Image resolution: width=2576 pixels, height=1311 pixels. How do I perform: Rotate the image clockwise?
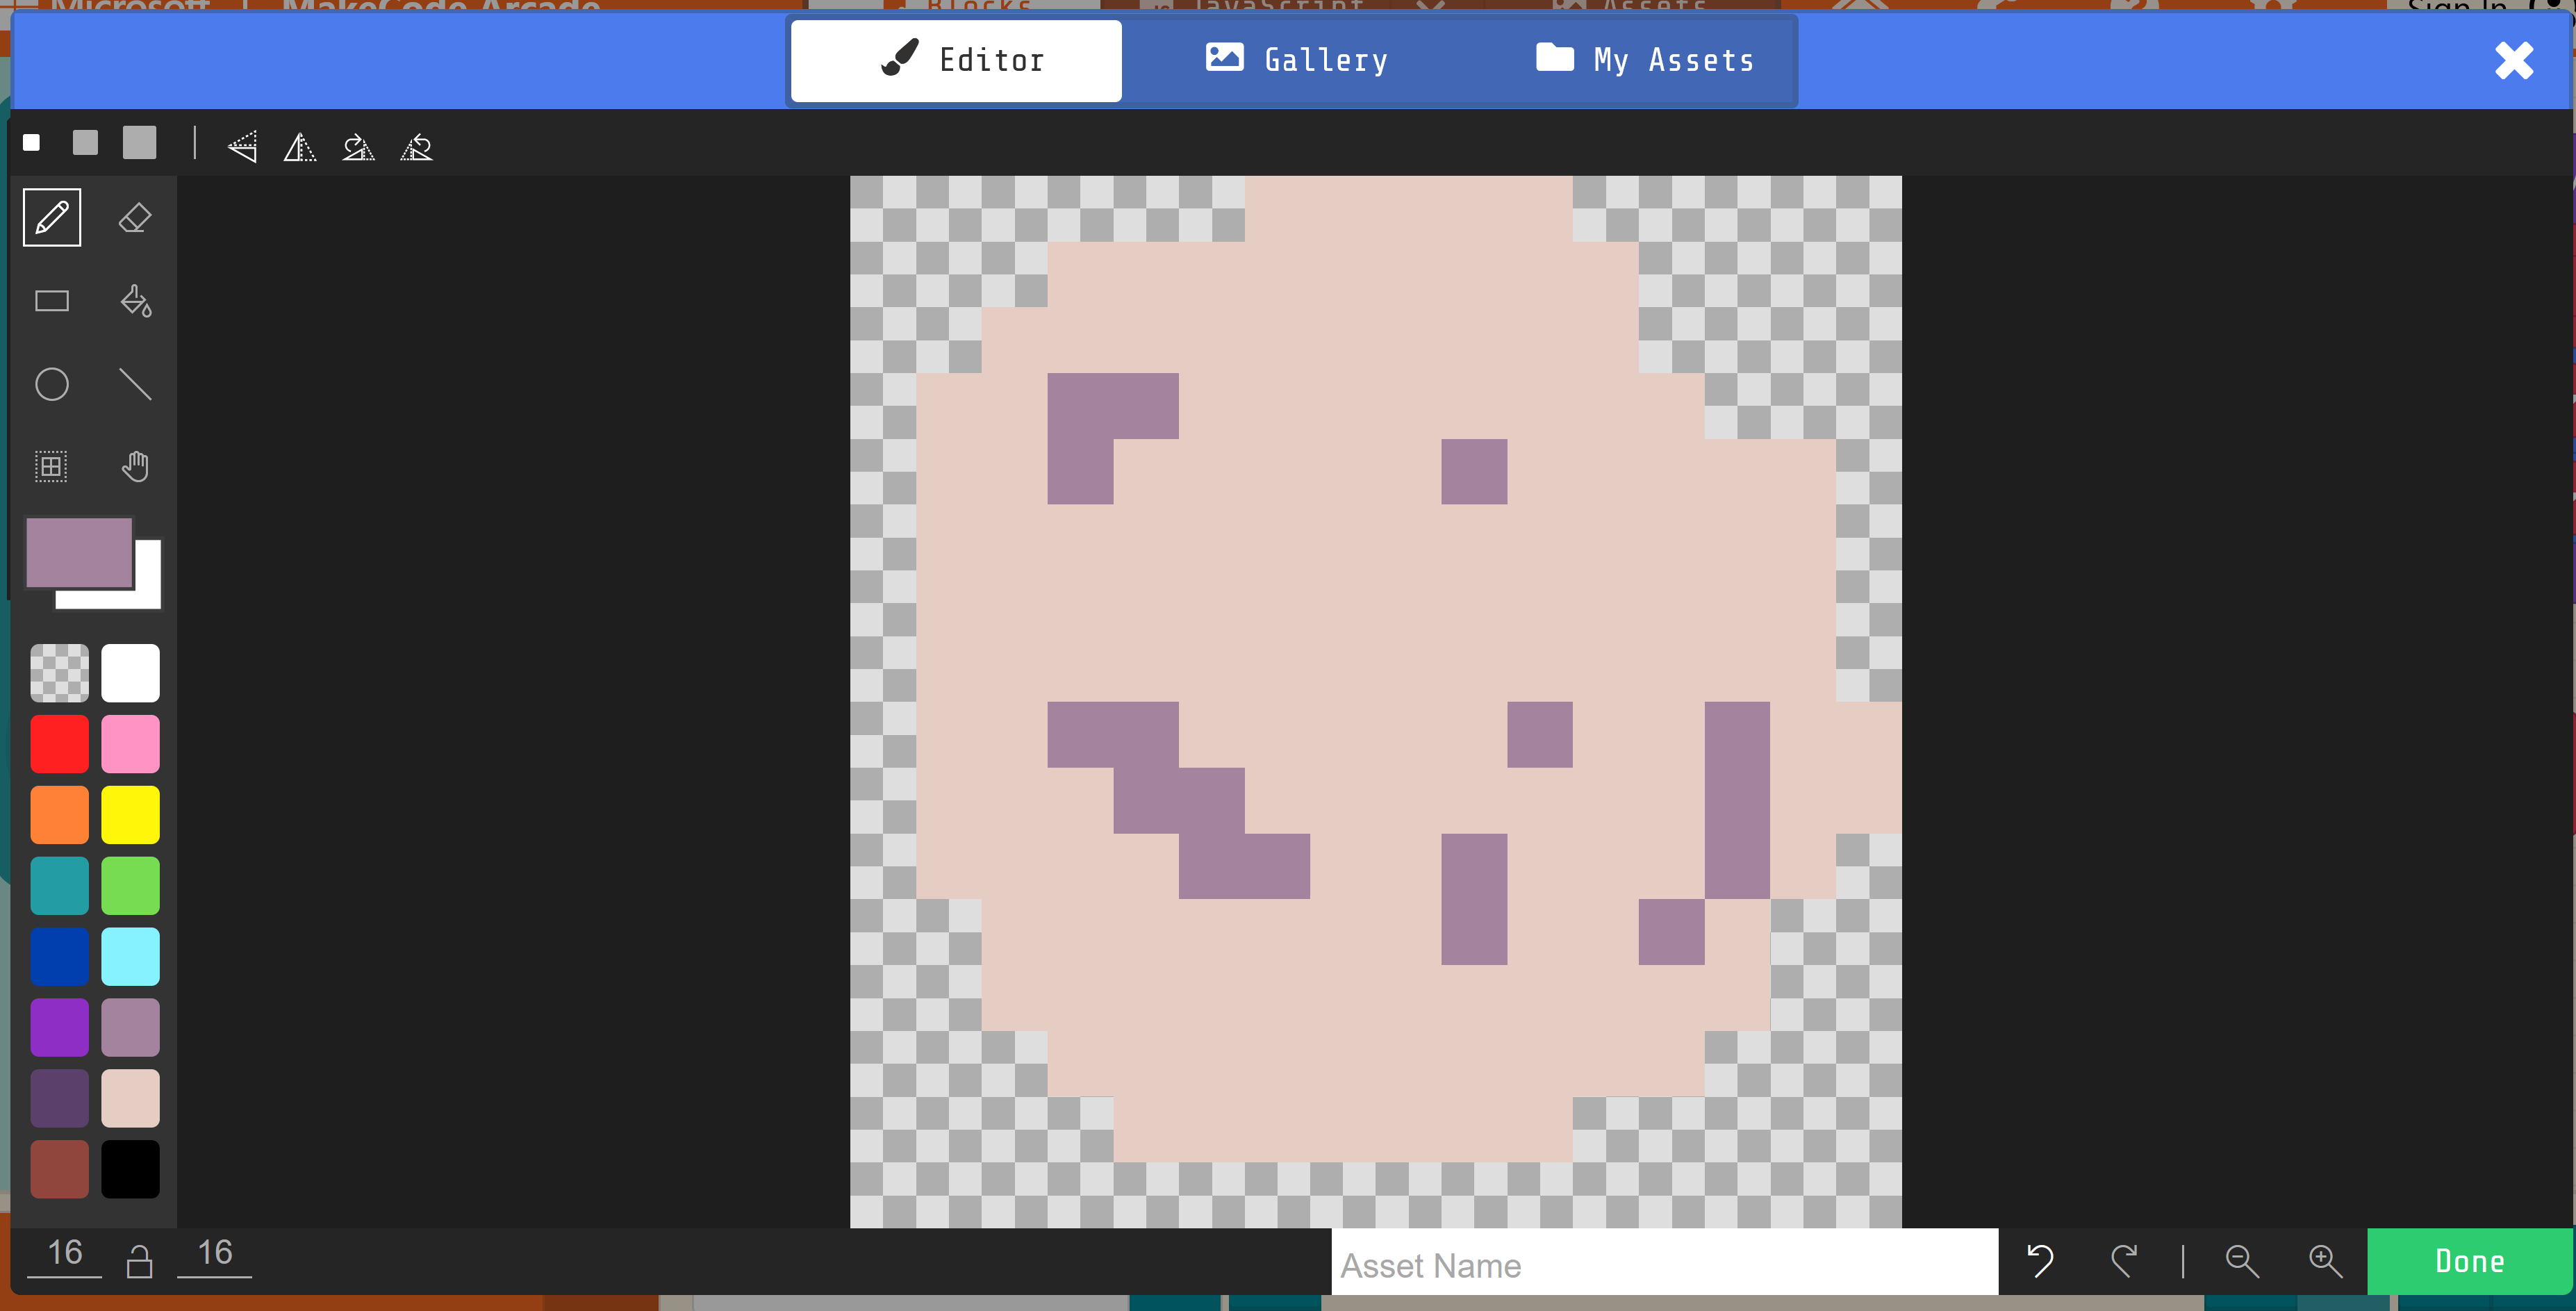(358, 148)
